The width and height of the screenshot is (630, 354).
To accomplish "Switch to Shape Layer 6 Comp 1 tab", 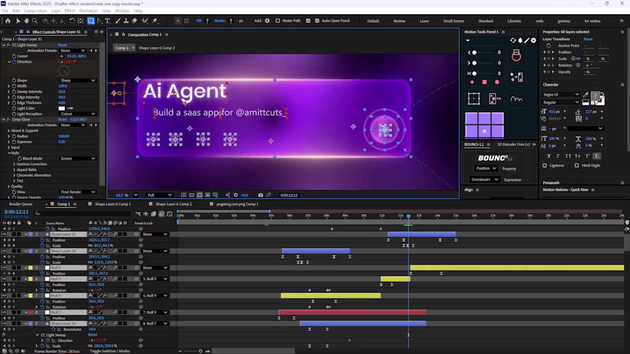I will (x=112, y=204).
